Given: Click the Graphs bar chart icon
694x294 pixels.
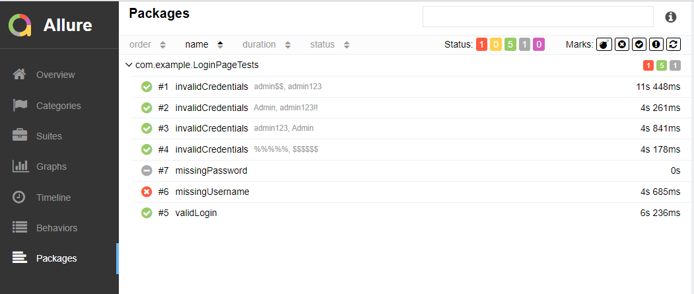Looking at the screenshot, I should (x=20, y=166).
